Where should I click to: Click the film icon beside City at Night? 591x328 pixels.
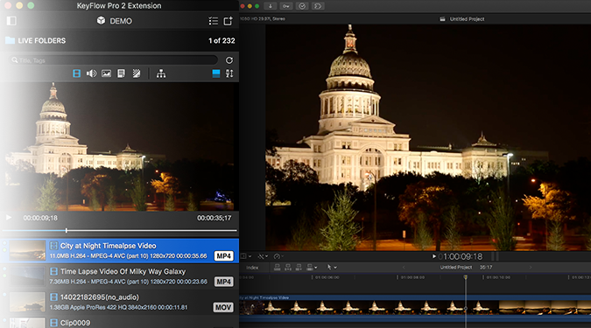click(54, 246)
